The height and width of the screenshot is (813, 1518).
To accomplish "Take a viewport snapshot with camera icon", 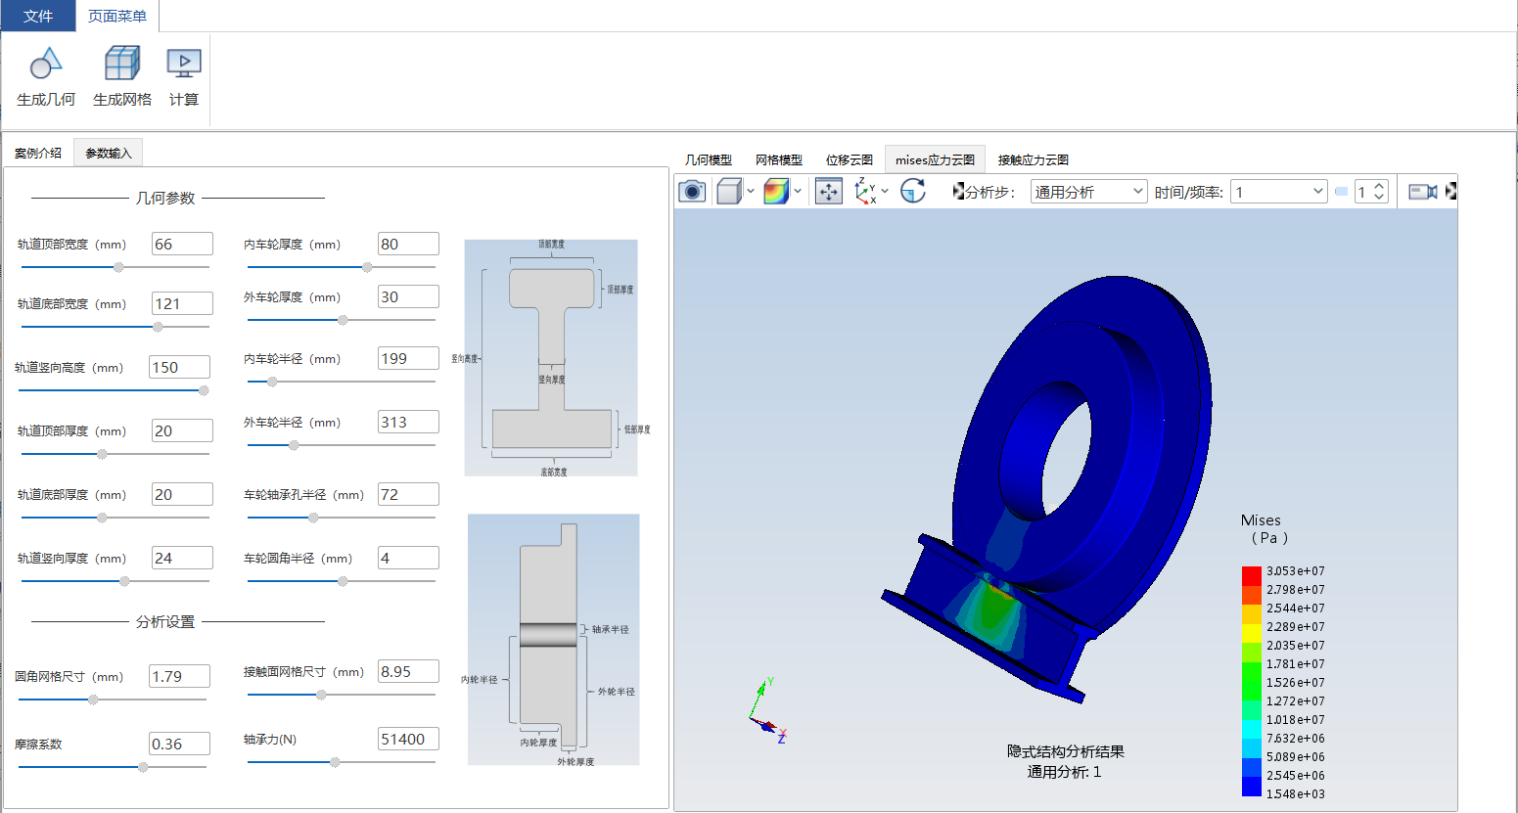I will tap(692, 191).
